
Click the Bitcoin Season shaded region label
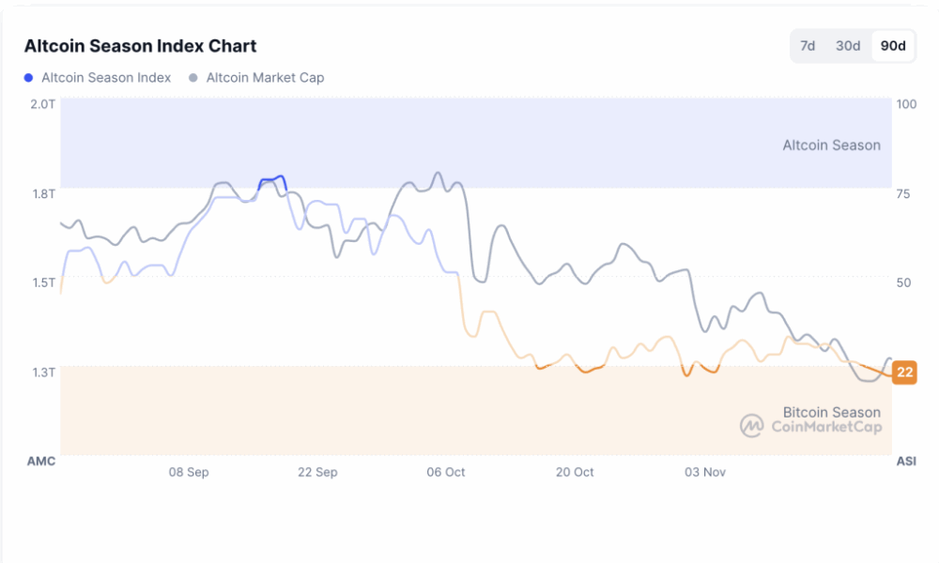[x=832, y=412]
